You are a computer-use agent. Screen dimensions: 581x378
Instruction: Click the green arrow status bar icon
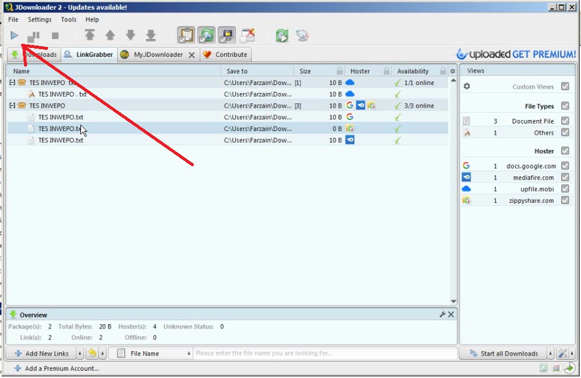click(569, 368)
